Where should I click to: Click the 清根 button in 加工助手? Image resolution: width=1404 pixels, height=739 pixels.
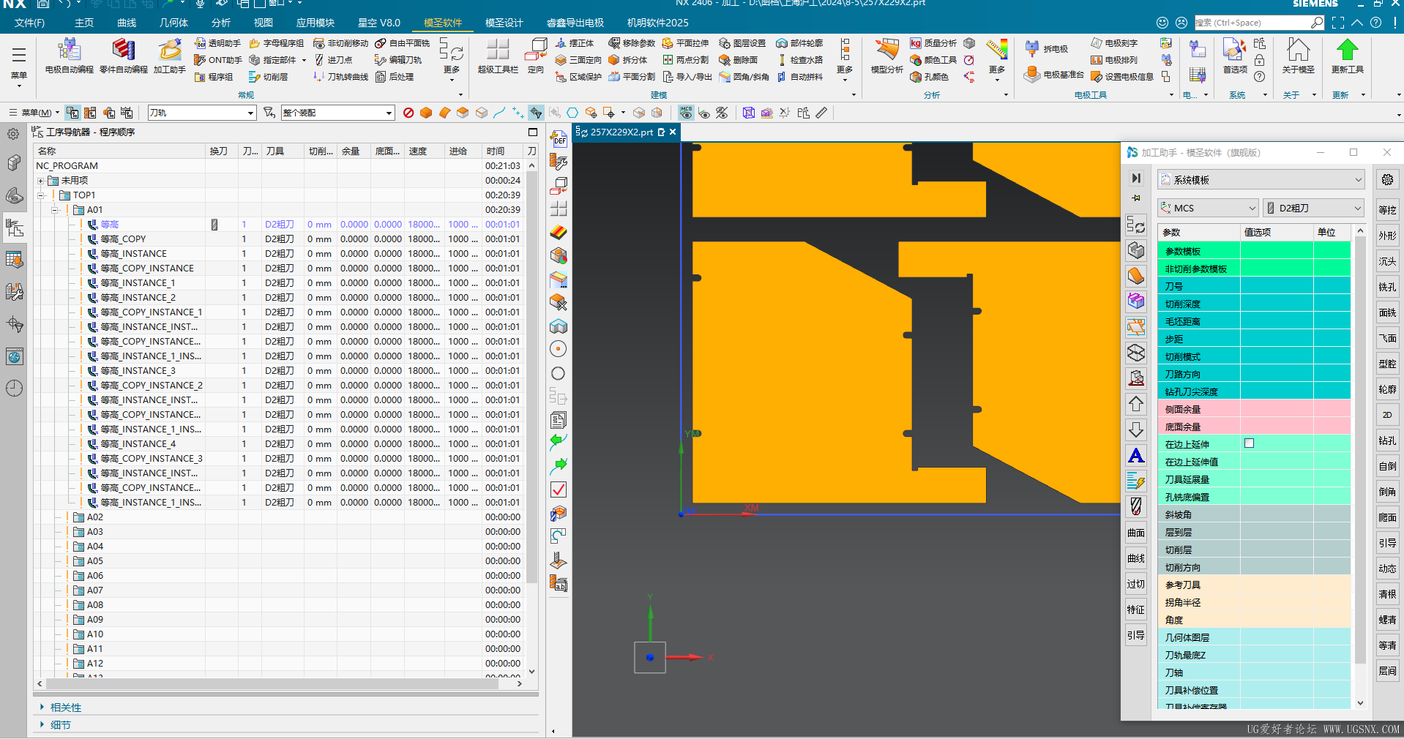point(1387,594)
